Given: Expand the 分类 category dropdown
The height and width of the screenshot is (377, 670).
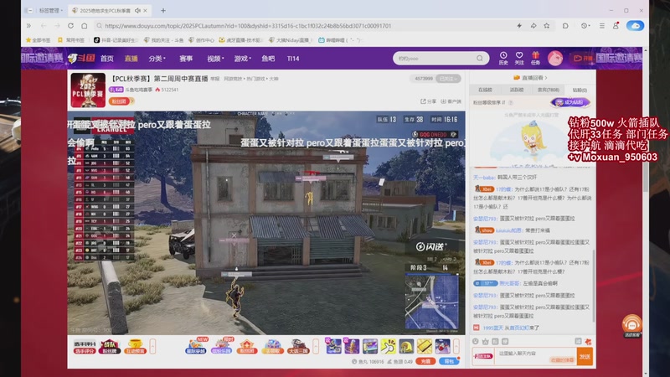Looking at the screenshot, I should click(157, 59).
